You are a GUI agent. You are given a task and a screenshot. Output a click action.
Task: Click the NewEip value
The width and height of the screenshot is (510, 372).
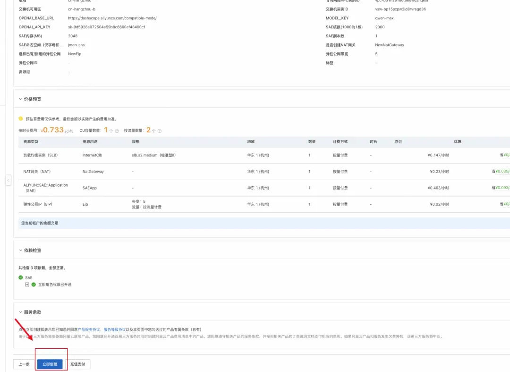pos(75,54)
